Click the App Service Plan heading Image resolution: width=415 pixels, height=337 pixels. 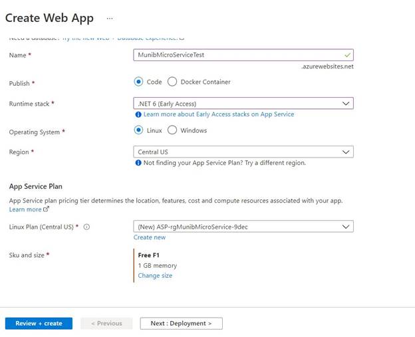pyautogui.click(x=36, y=187)
